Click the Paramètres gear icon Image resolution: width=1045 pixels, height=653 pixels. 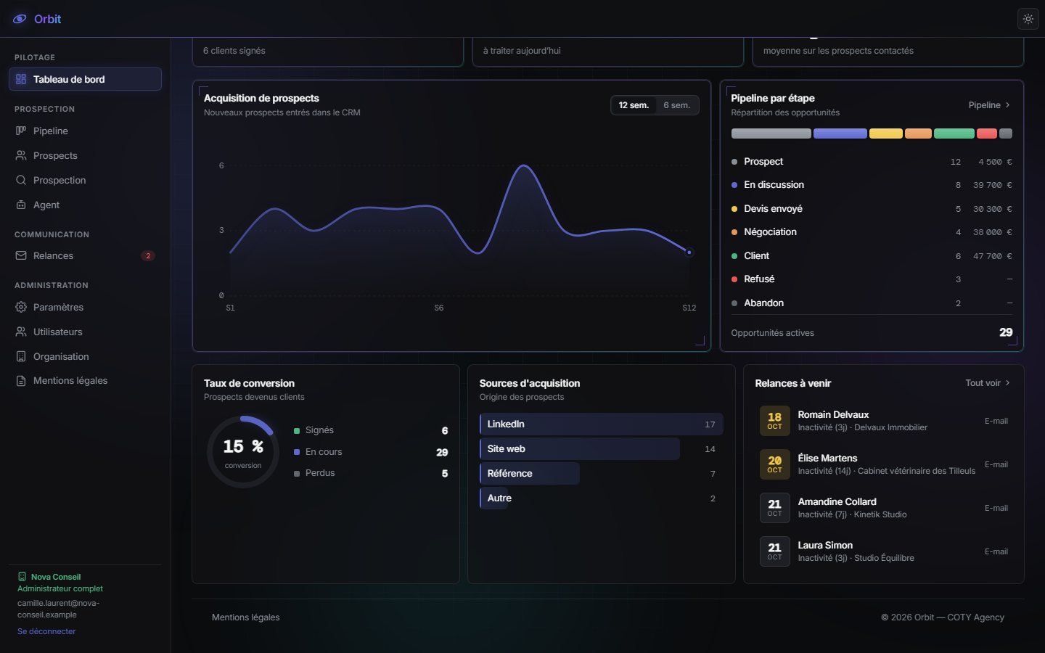coord(21,307)
